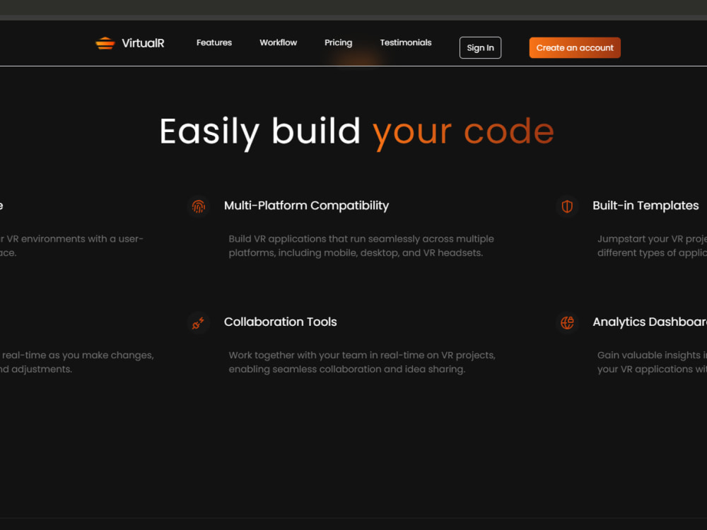The height and width of the screenshot is (530, 707).
Task: Select the Collaboration Tools heading
Action: point(281,322)
